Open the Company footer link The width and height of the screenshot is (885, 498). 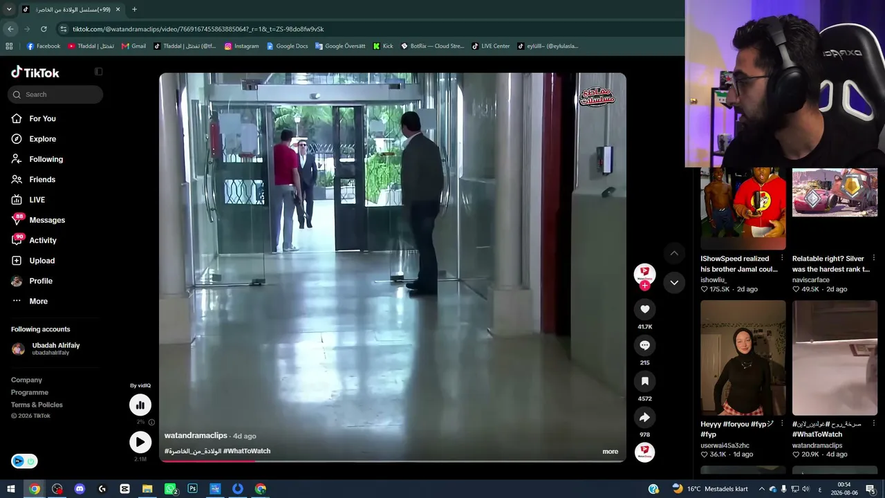point(26,380)
